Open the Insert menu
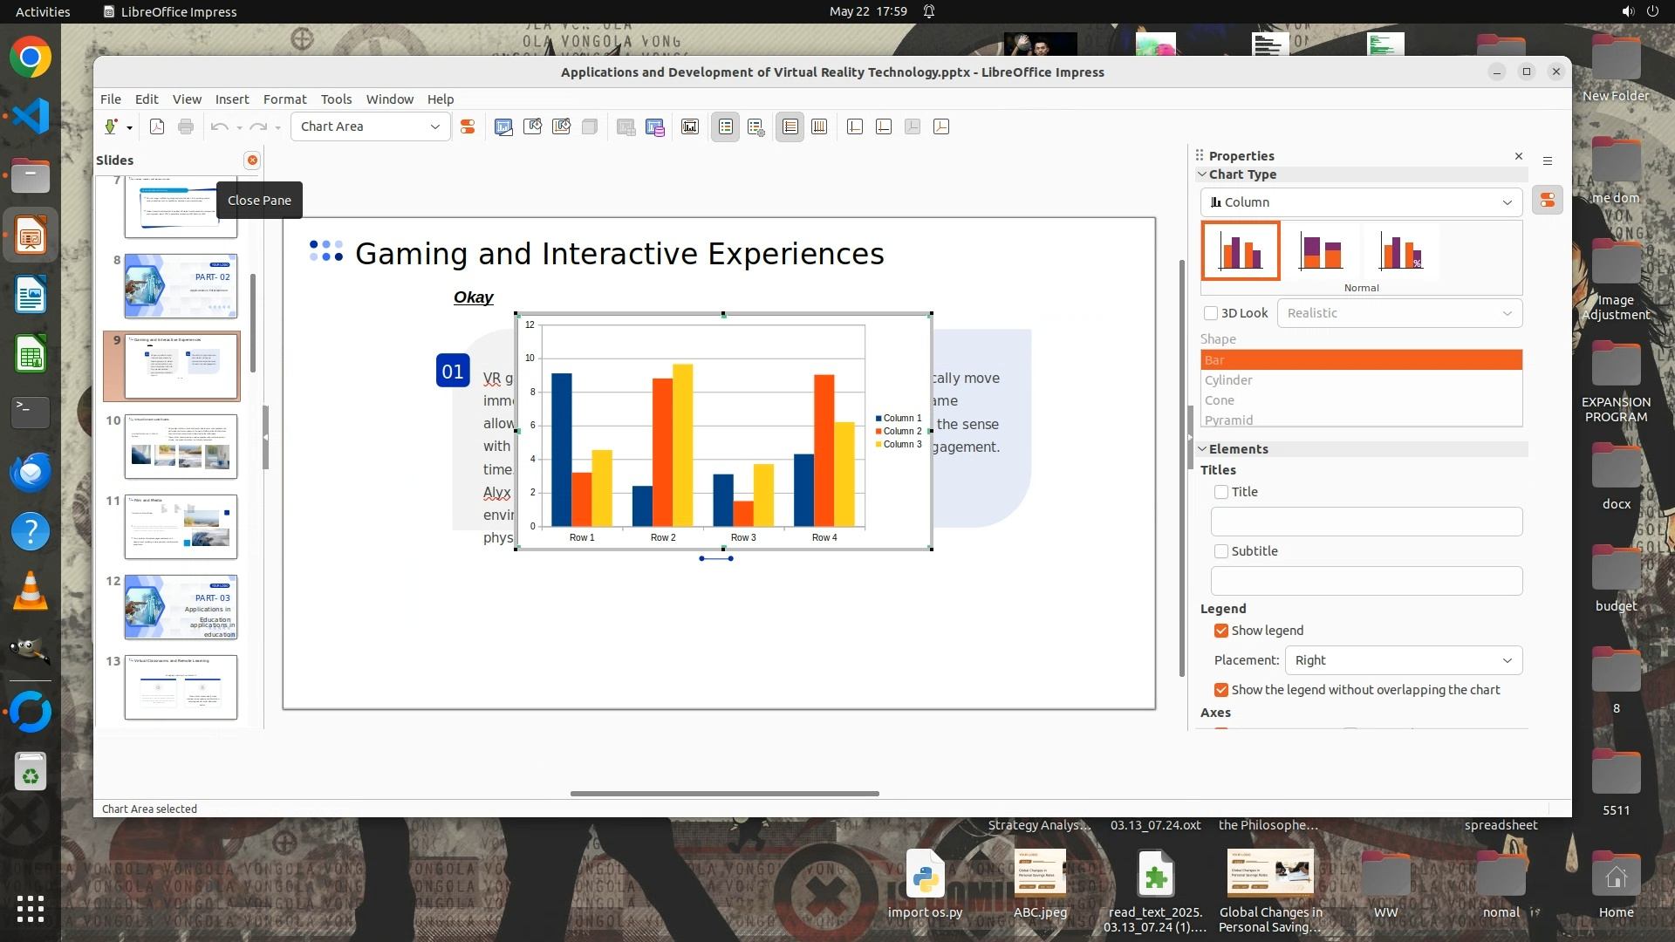This screenshot has height=942, width=1675. pos(232,99)
